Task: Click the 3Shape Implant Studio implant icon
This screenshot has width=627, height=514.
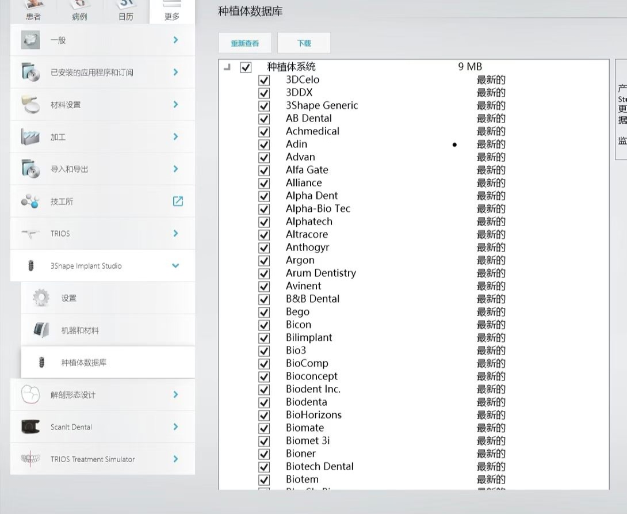Action: click(31, 265)
